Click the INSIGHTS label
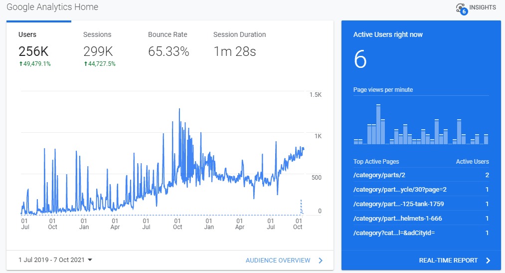 click(x=483, y=7)
